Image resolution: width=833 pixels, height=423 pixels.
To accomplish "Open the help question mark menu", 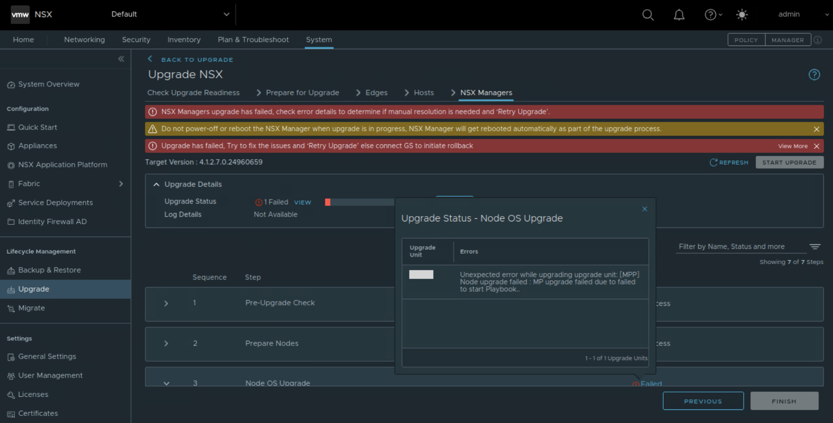I will pos(713,15).
